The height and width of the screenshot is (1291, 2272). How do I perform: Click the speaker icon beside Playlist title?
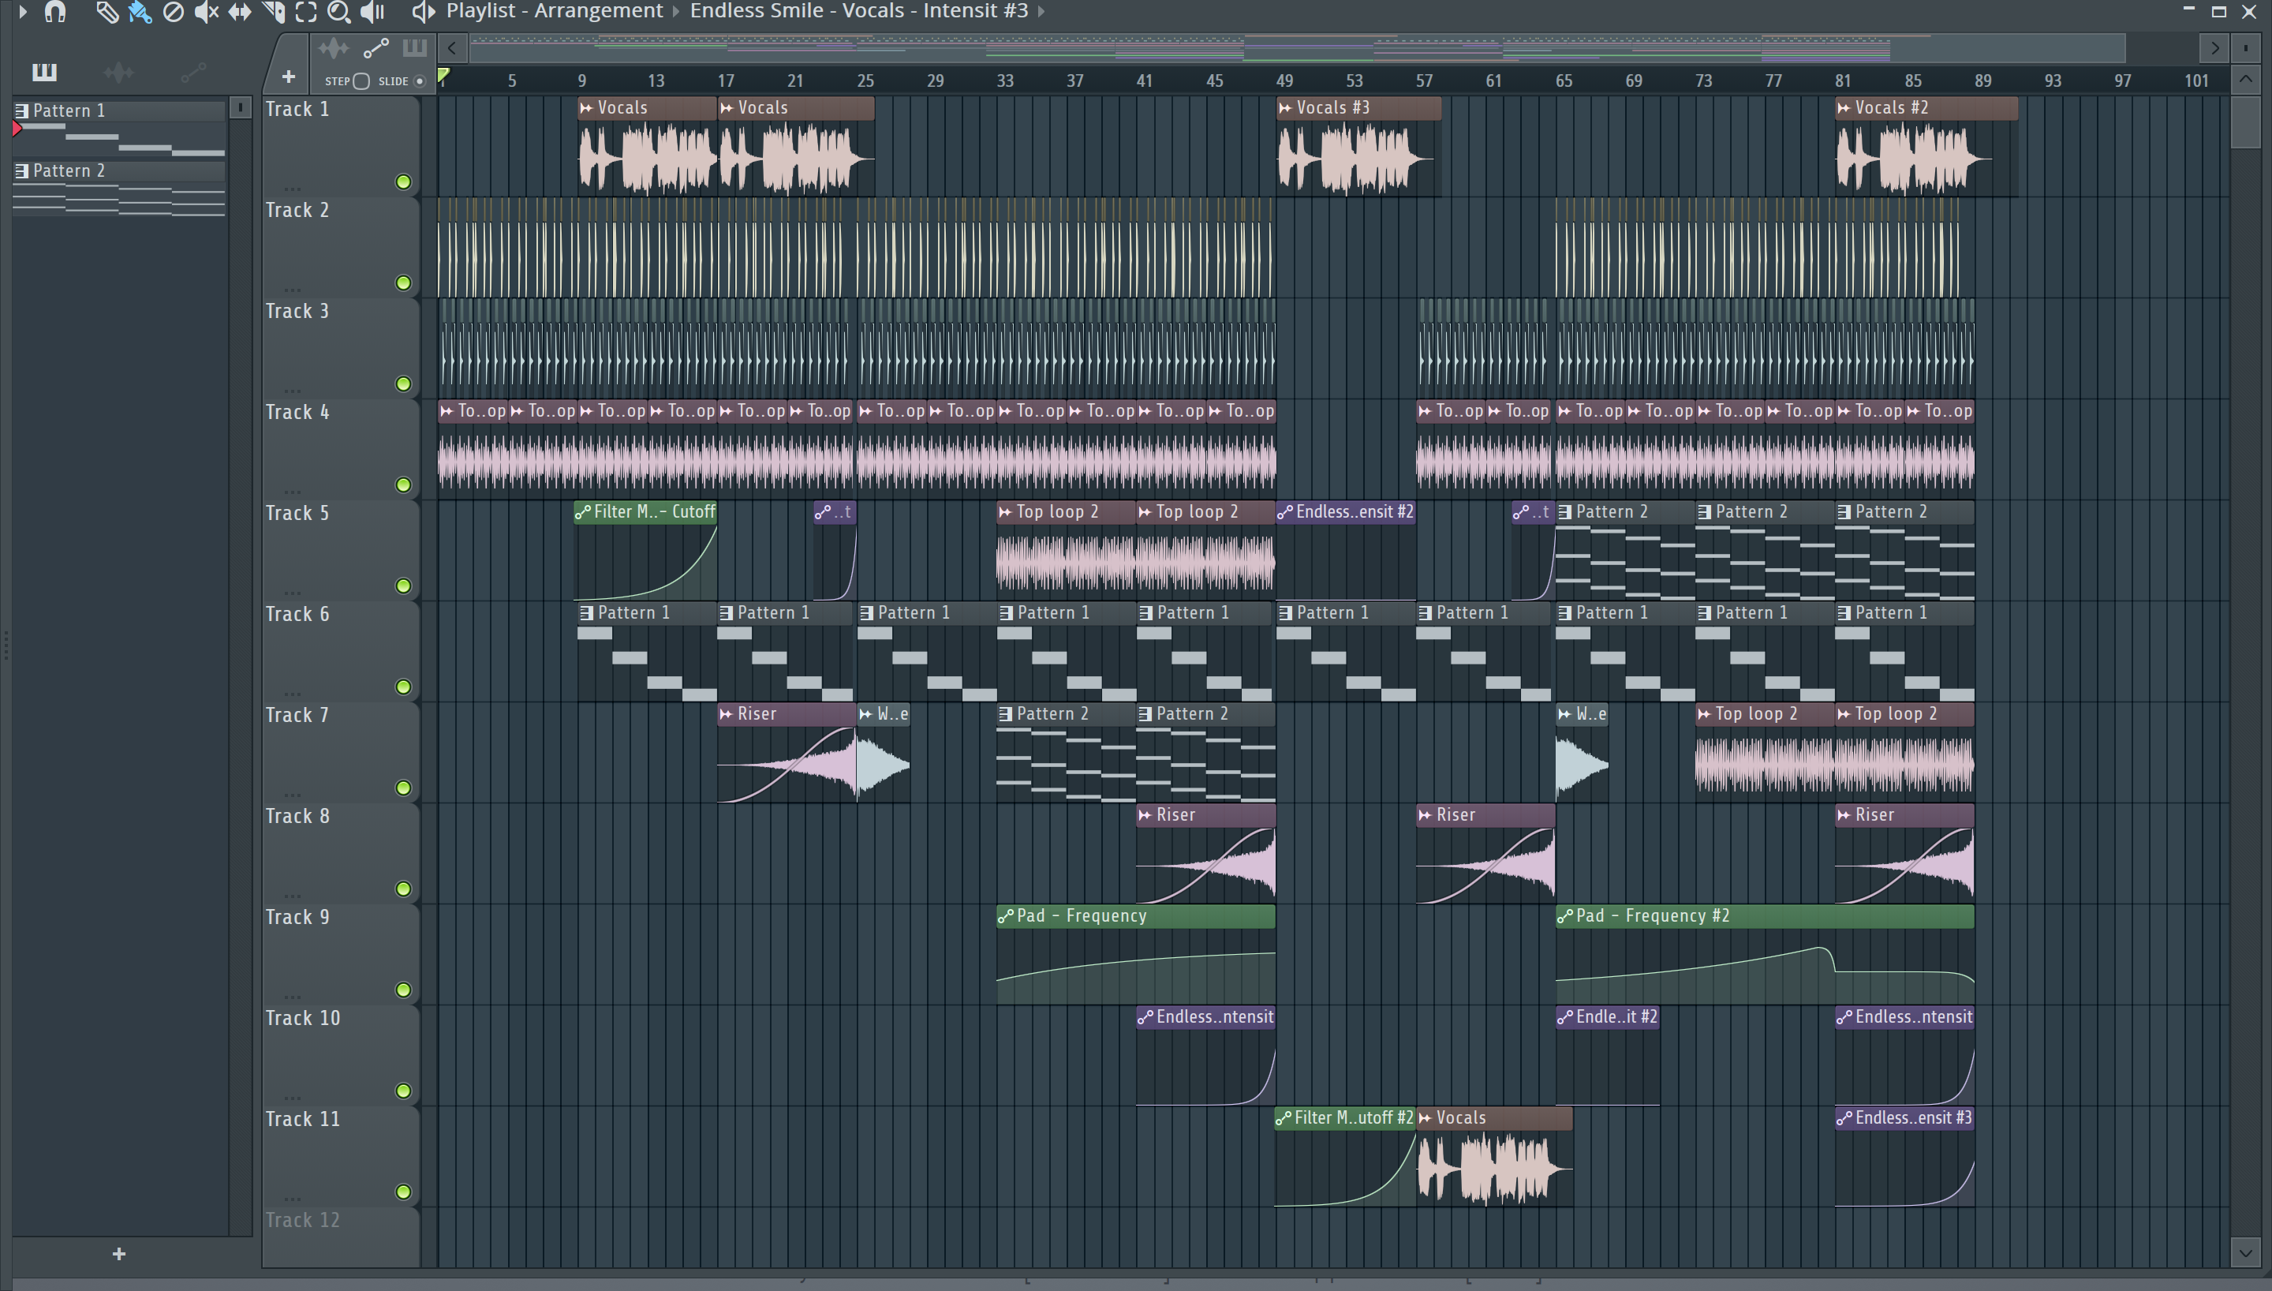423,13
